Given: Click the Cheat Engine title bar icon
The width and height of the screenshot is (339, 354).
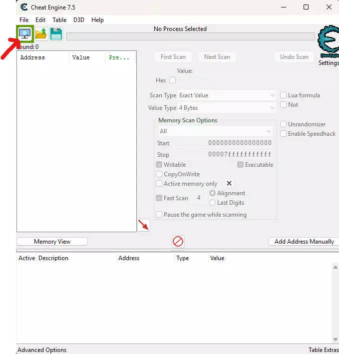Looking at the screenshot, I should pos(23,7).
